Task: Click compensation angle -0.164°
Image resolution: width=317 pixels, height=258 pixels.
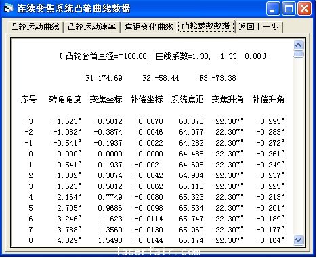Action: pyautogui.click(x=270, y=240)
